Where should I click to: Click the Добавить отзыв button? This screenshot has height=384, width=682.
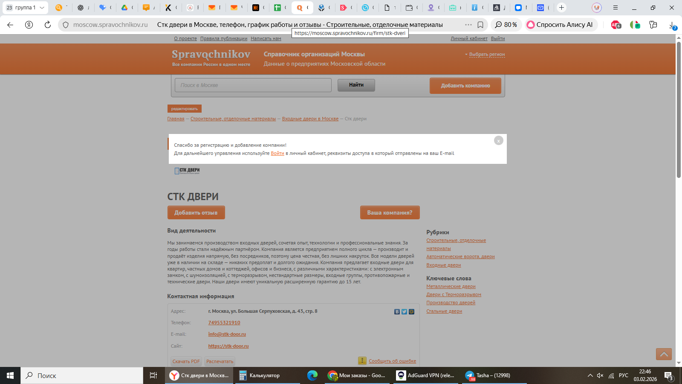coord(196,212)
